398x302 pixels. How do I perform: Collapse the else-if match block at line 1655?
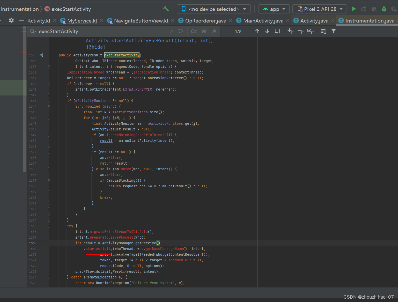click(x=49, y=169)
